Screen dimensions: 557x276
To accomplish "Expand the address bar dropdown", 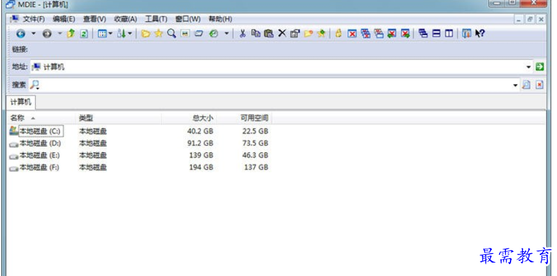I will click(x=528, y=67).
